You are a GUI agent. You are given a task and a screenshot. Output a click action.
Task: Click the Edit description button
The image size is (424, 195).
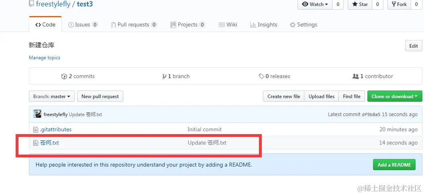[x=414, y=46]
